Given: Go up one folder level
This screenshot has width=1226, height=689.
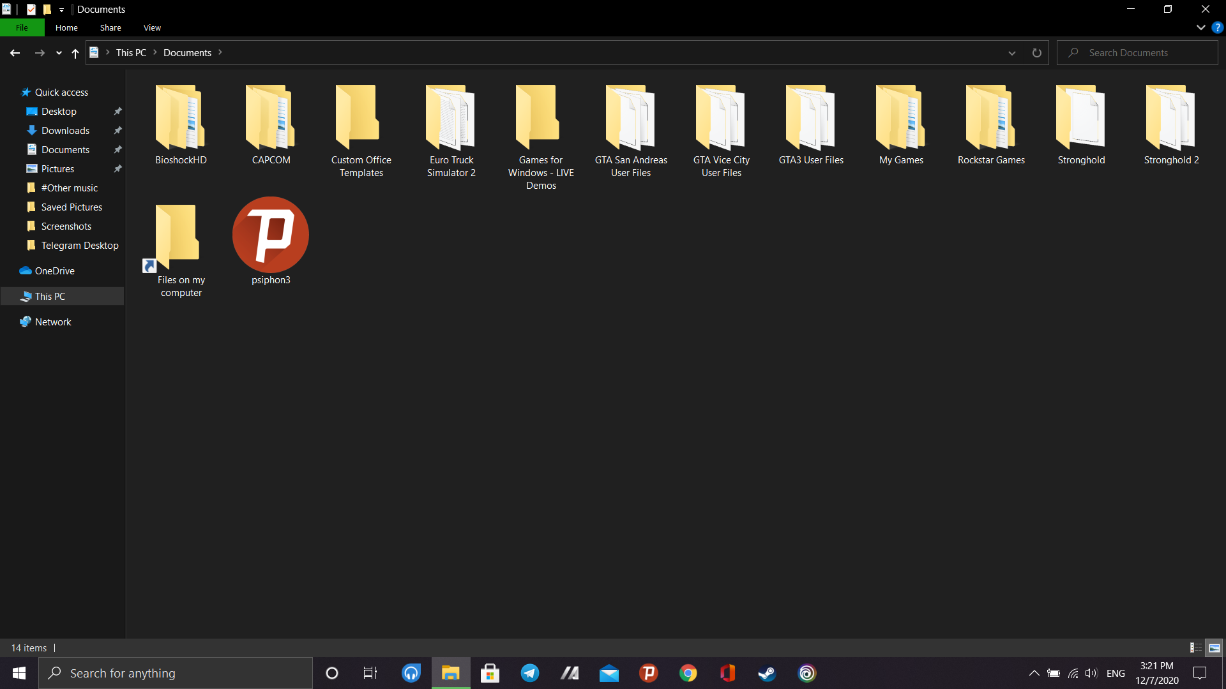Looking at the screenshot, I should click(x=75, y=53).
